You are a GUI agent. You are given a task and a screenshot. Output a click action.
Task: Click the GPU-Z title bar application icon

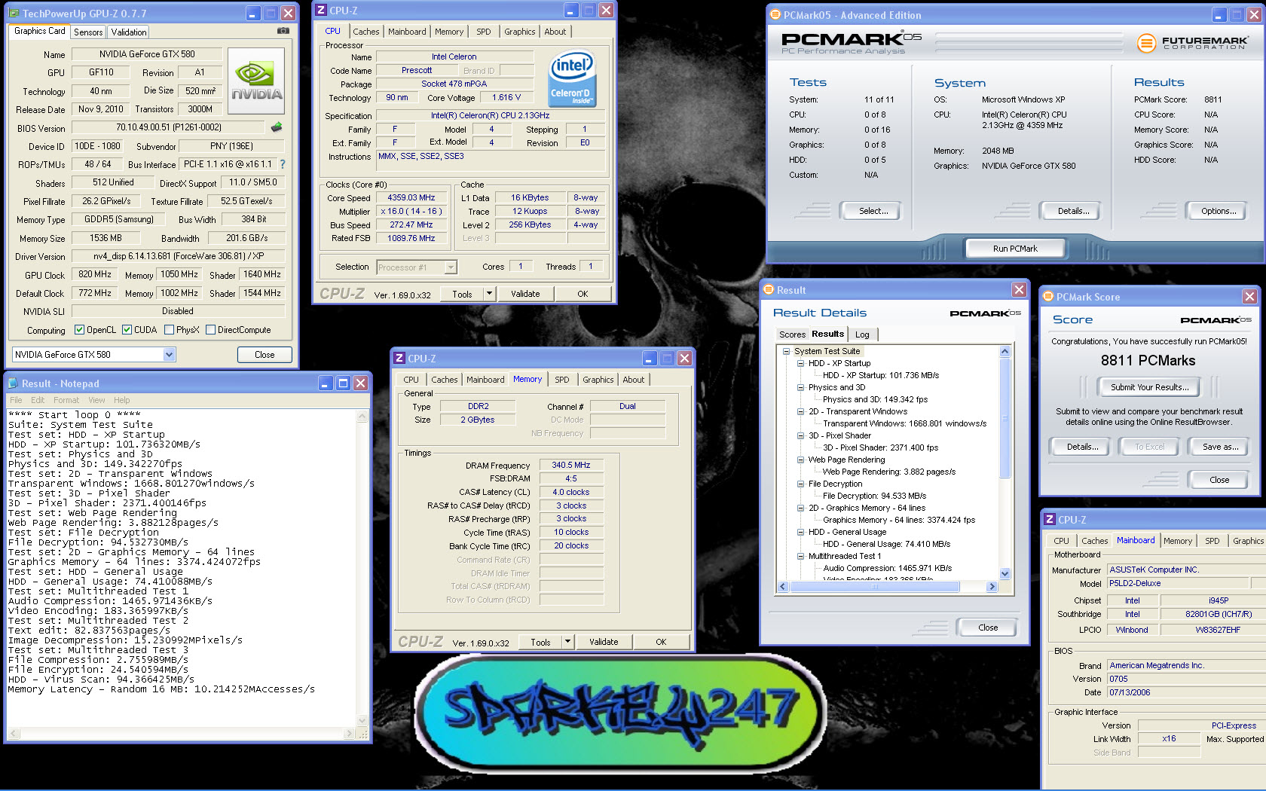pyautogui.click(x=14, y=14)
